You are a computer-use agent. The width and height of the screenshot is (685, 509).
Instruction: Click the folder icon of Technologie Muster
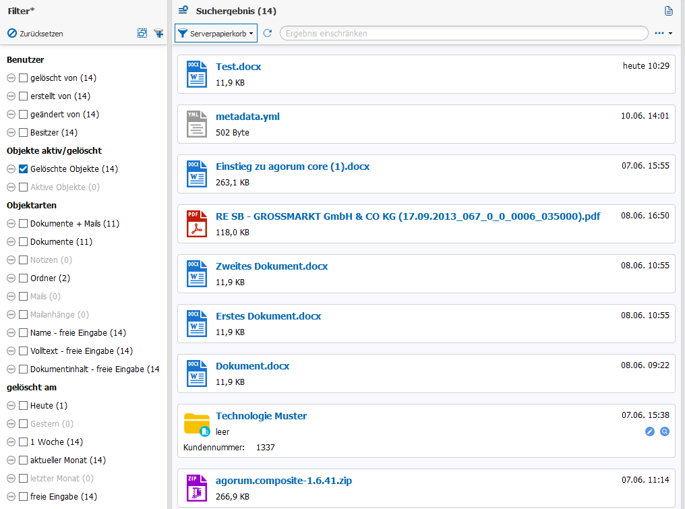point(197,424)
